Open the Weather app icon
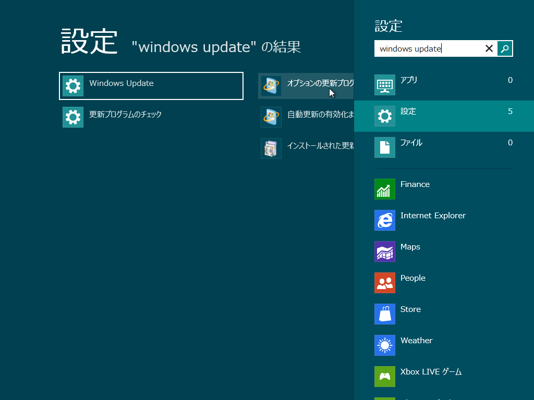 (x=385, y=345)
